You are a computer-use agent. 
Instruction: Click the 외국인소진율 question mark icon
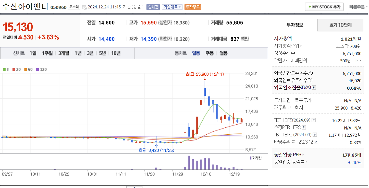[x=314, y=87]
